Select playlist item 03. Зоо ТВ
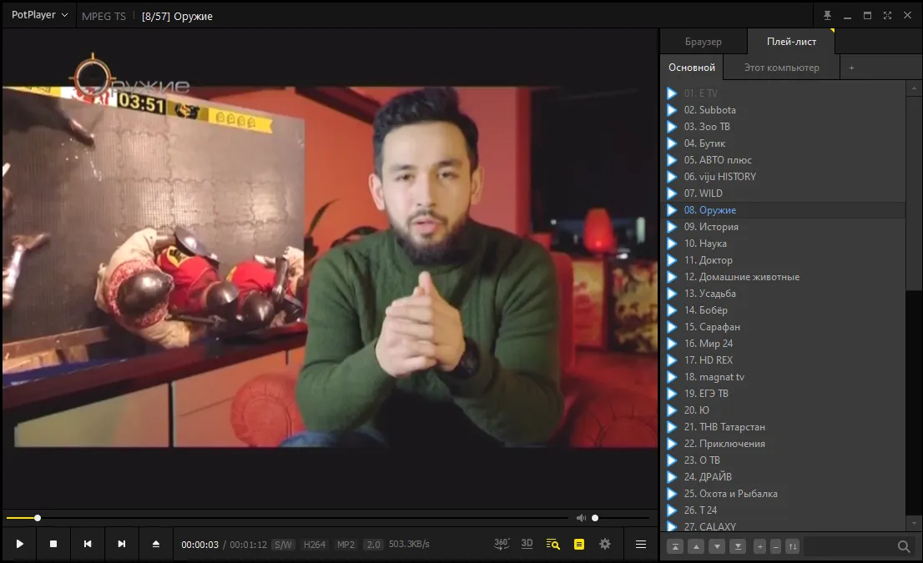 [783, 127]
